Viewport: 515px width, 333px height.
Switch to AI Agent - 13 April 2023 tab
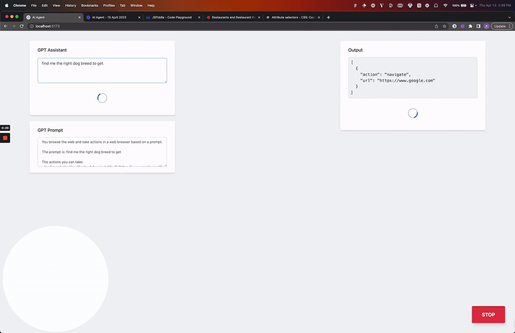pos(112,17)
